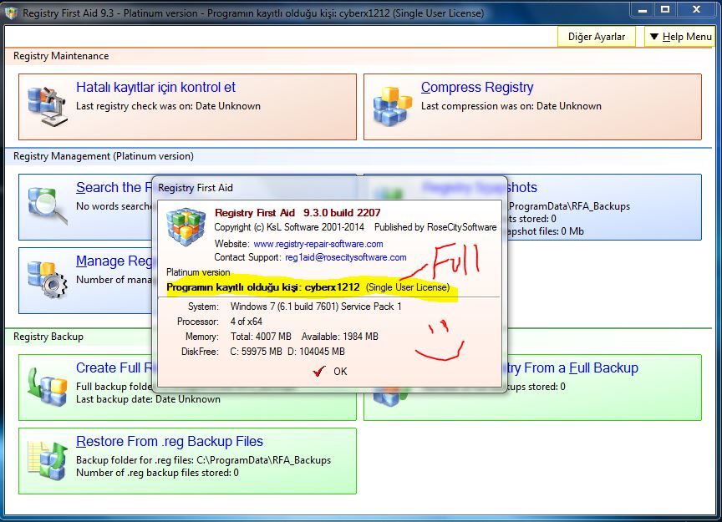Click Processor value '4 of x64'

point(246,322)
